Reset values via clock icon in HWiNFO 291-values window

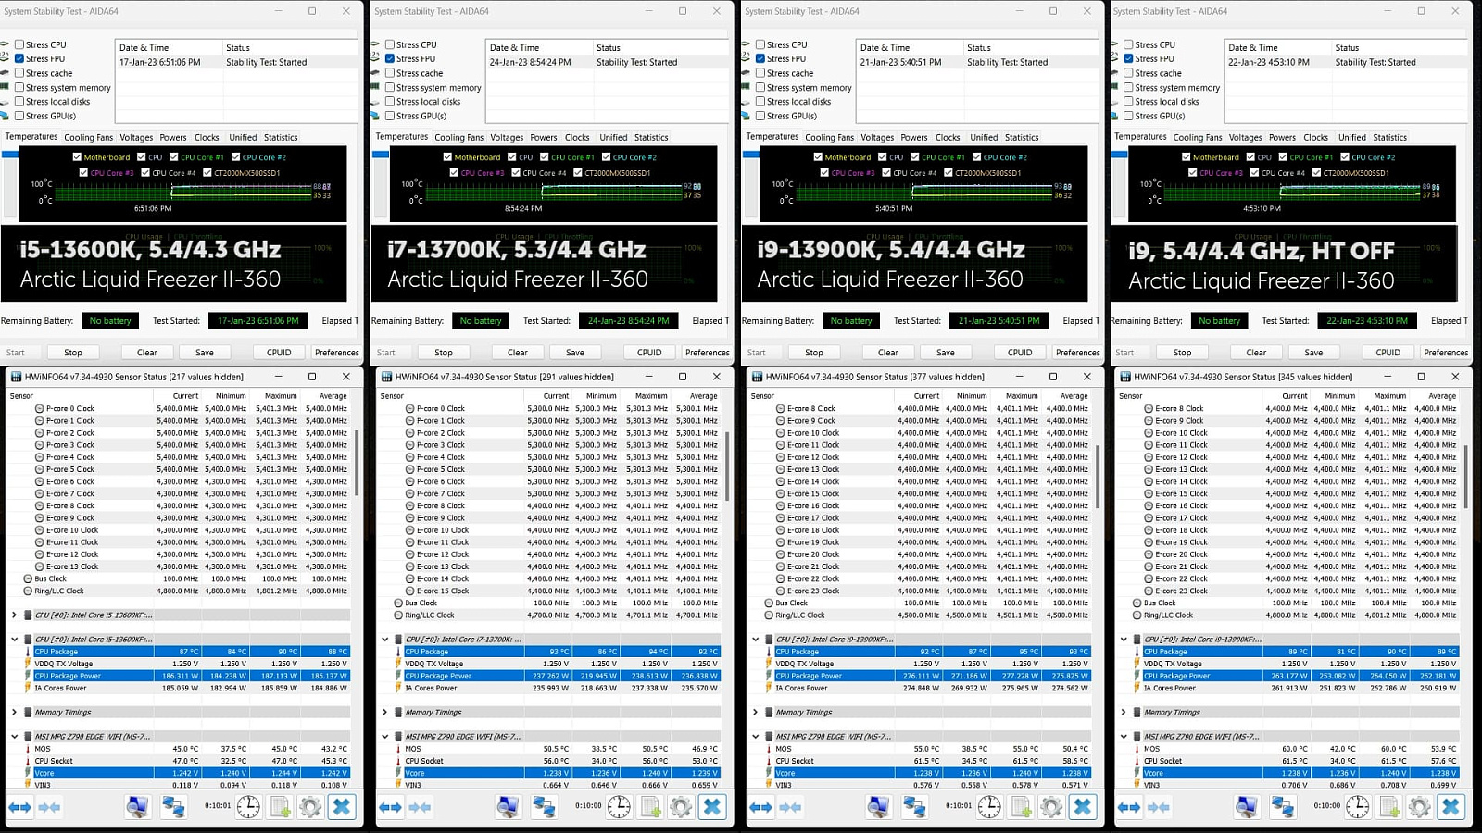pos(619,807)
